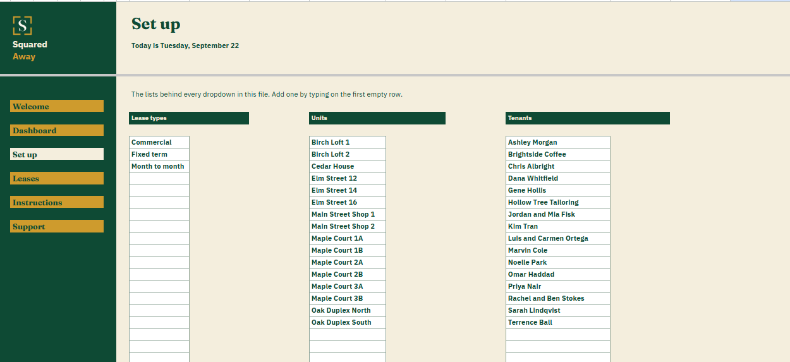Select tenant Omar Haddad
Viewport: 790px width, 362px height.
coord(558,274)
